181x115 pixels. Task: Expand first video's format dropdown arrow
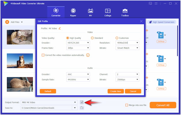click(x=165, y=35)
